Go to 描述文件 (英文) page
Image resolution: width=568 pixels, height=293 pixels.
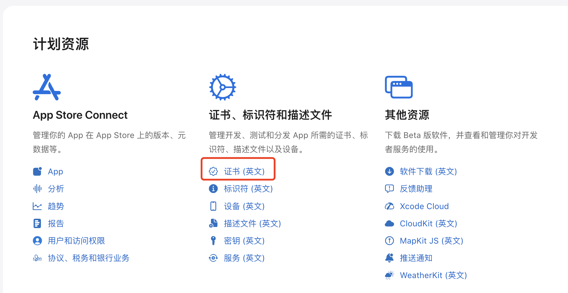tap(252, 224)
